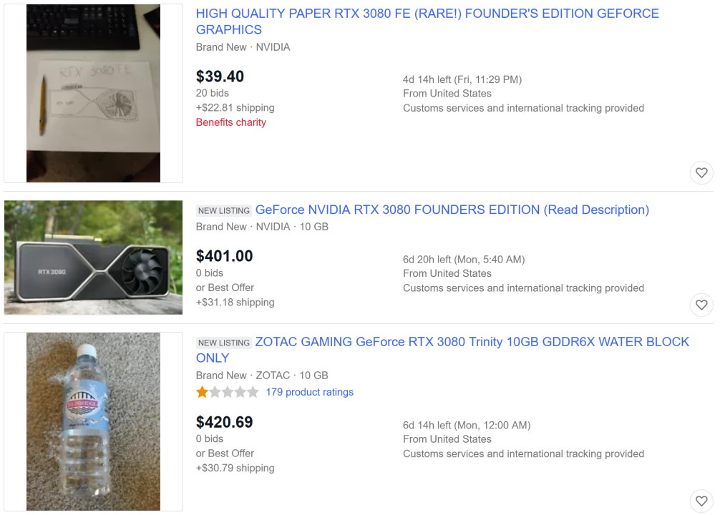Image resolution: width=725 pixels, height=515 pixels.
Task: Click the 20 bids count
Action: [212, 93]
